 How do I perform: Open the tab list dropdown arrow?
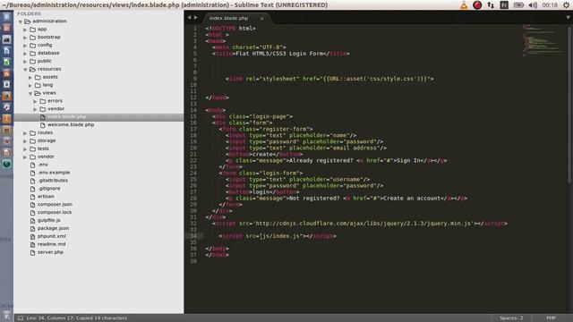(x=568, y=18)
